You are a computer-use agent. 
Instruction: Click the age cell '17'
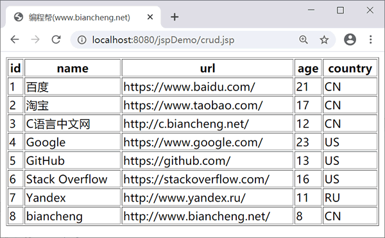coord(308,105)
